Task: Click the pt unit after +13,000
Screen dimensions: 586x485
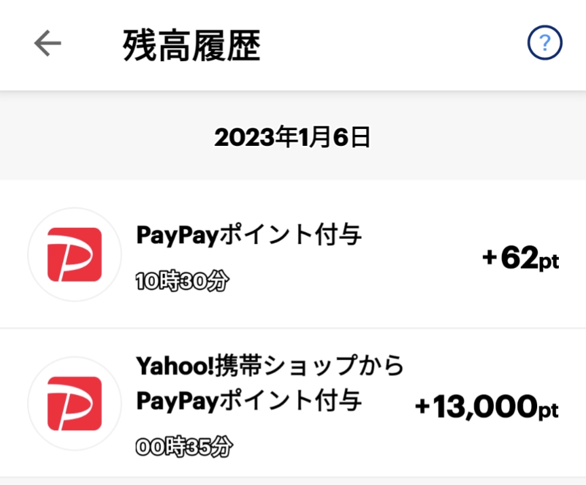Action: [x=547, y=410]
